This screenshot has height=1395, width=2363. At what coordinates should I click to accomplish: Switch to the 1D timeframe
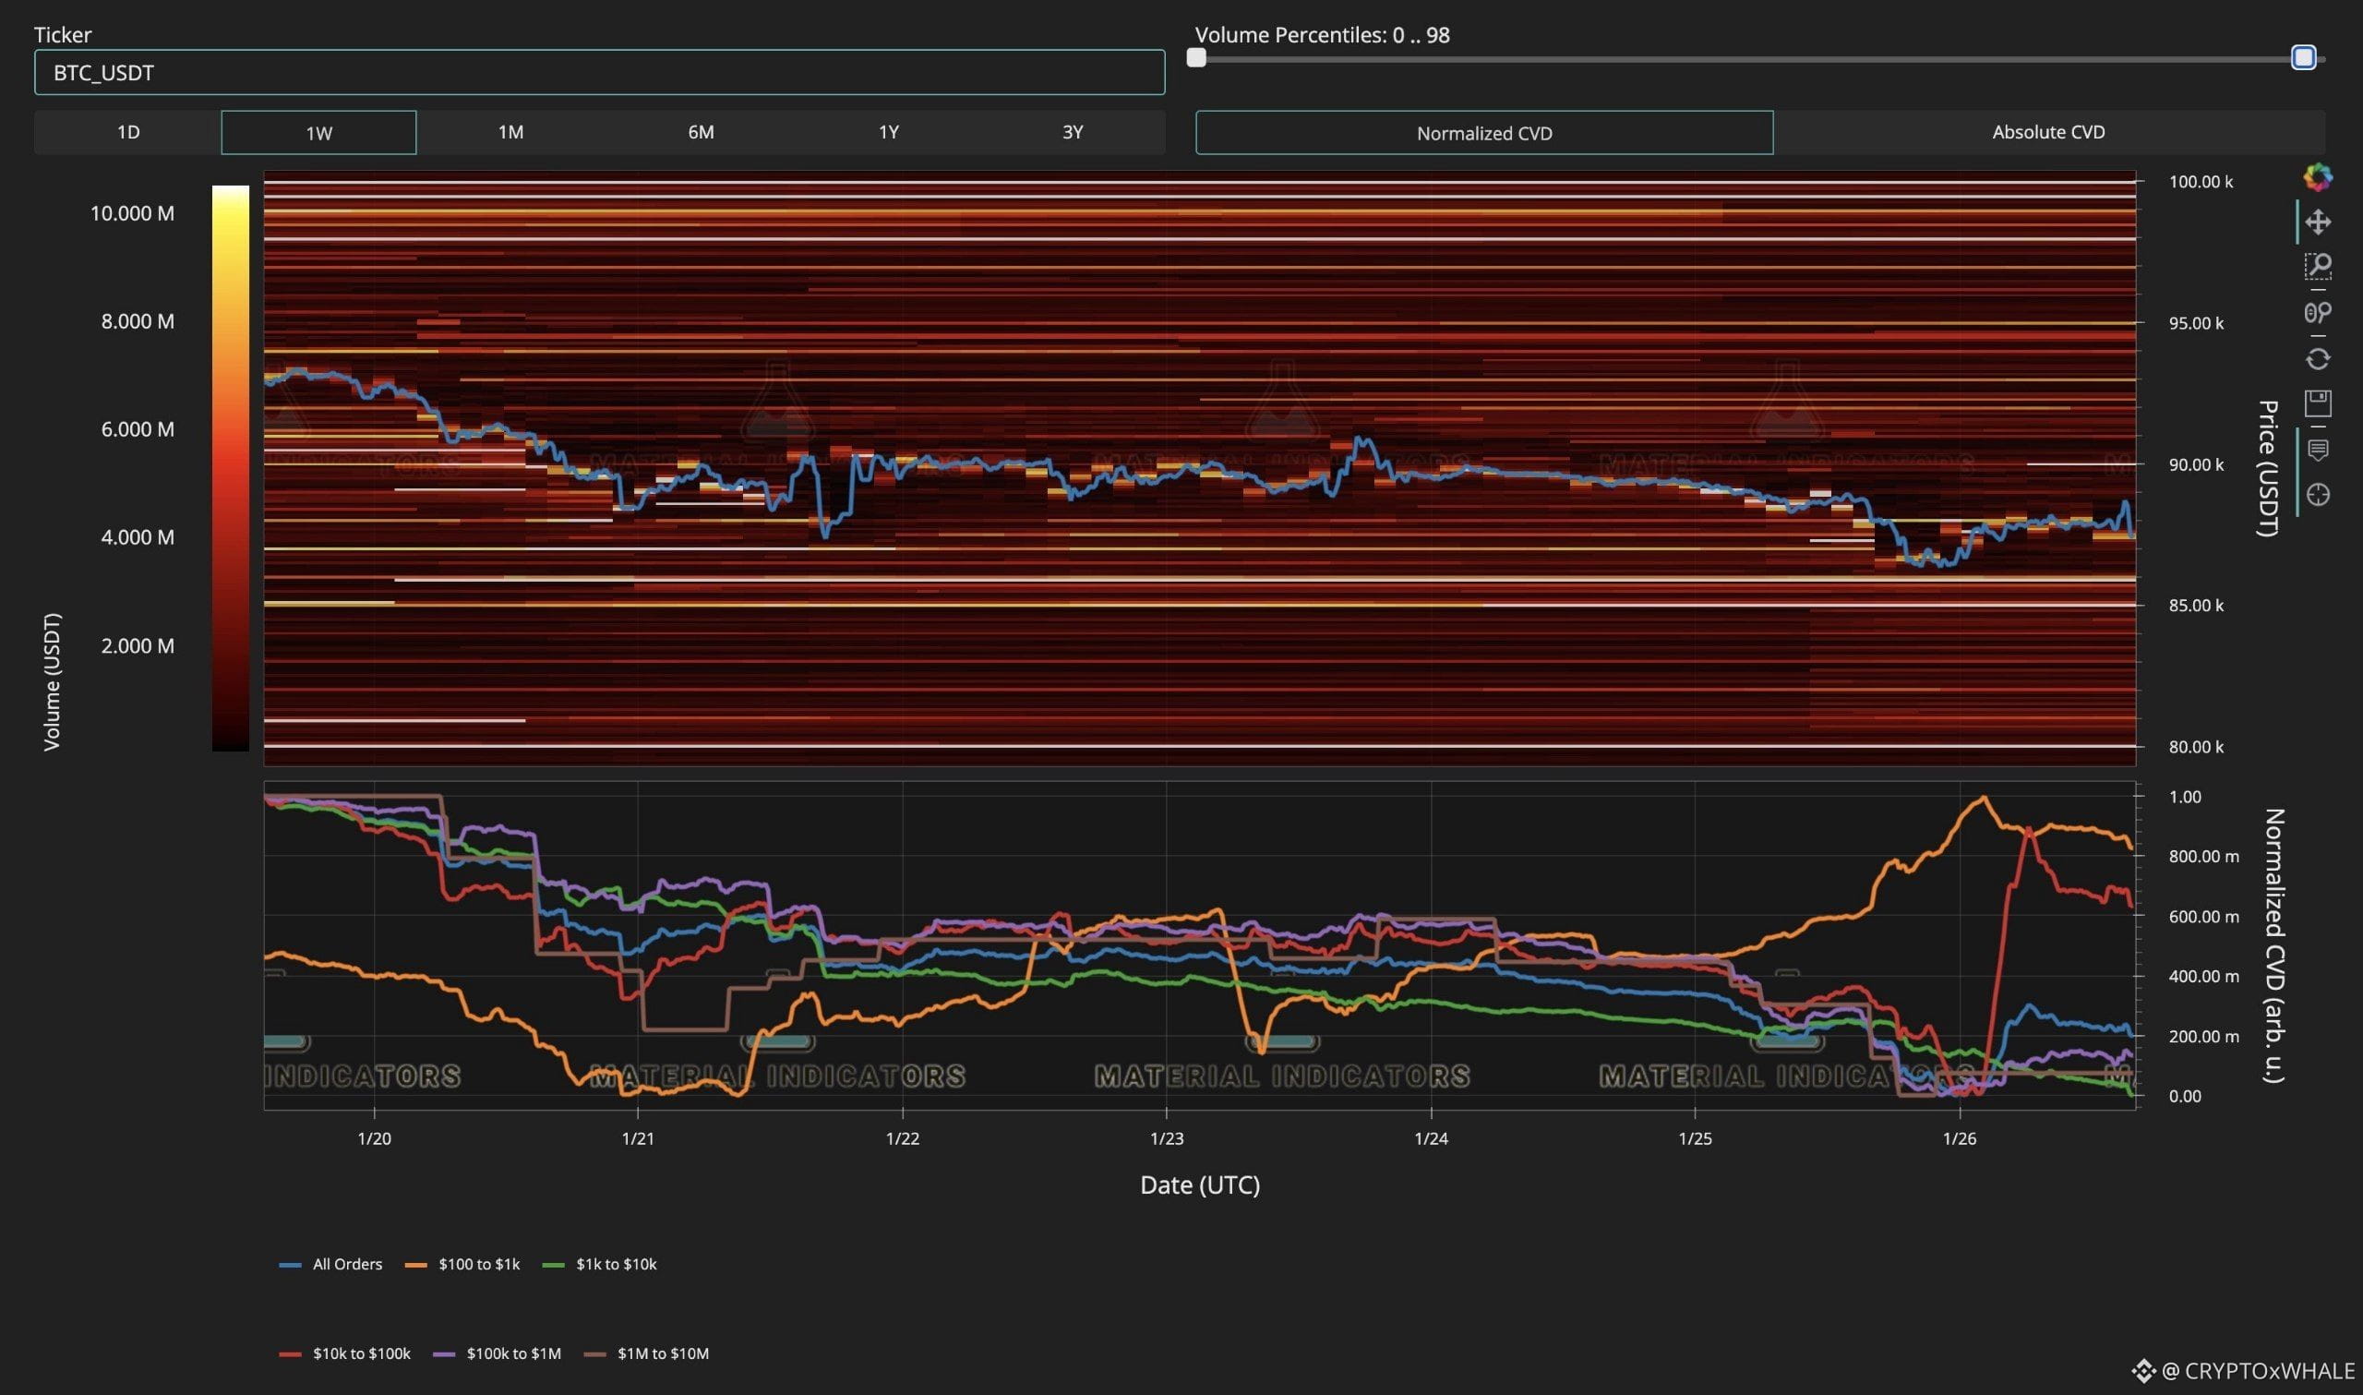(x=127, y=133)
